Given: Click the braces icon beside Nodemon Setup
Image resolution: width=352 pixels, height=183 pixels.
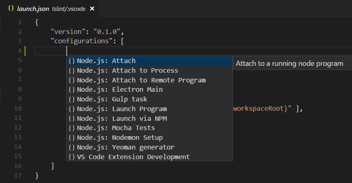Looking at the screenshot, I should (72, 138).
